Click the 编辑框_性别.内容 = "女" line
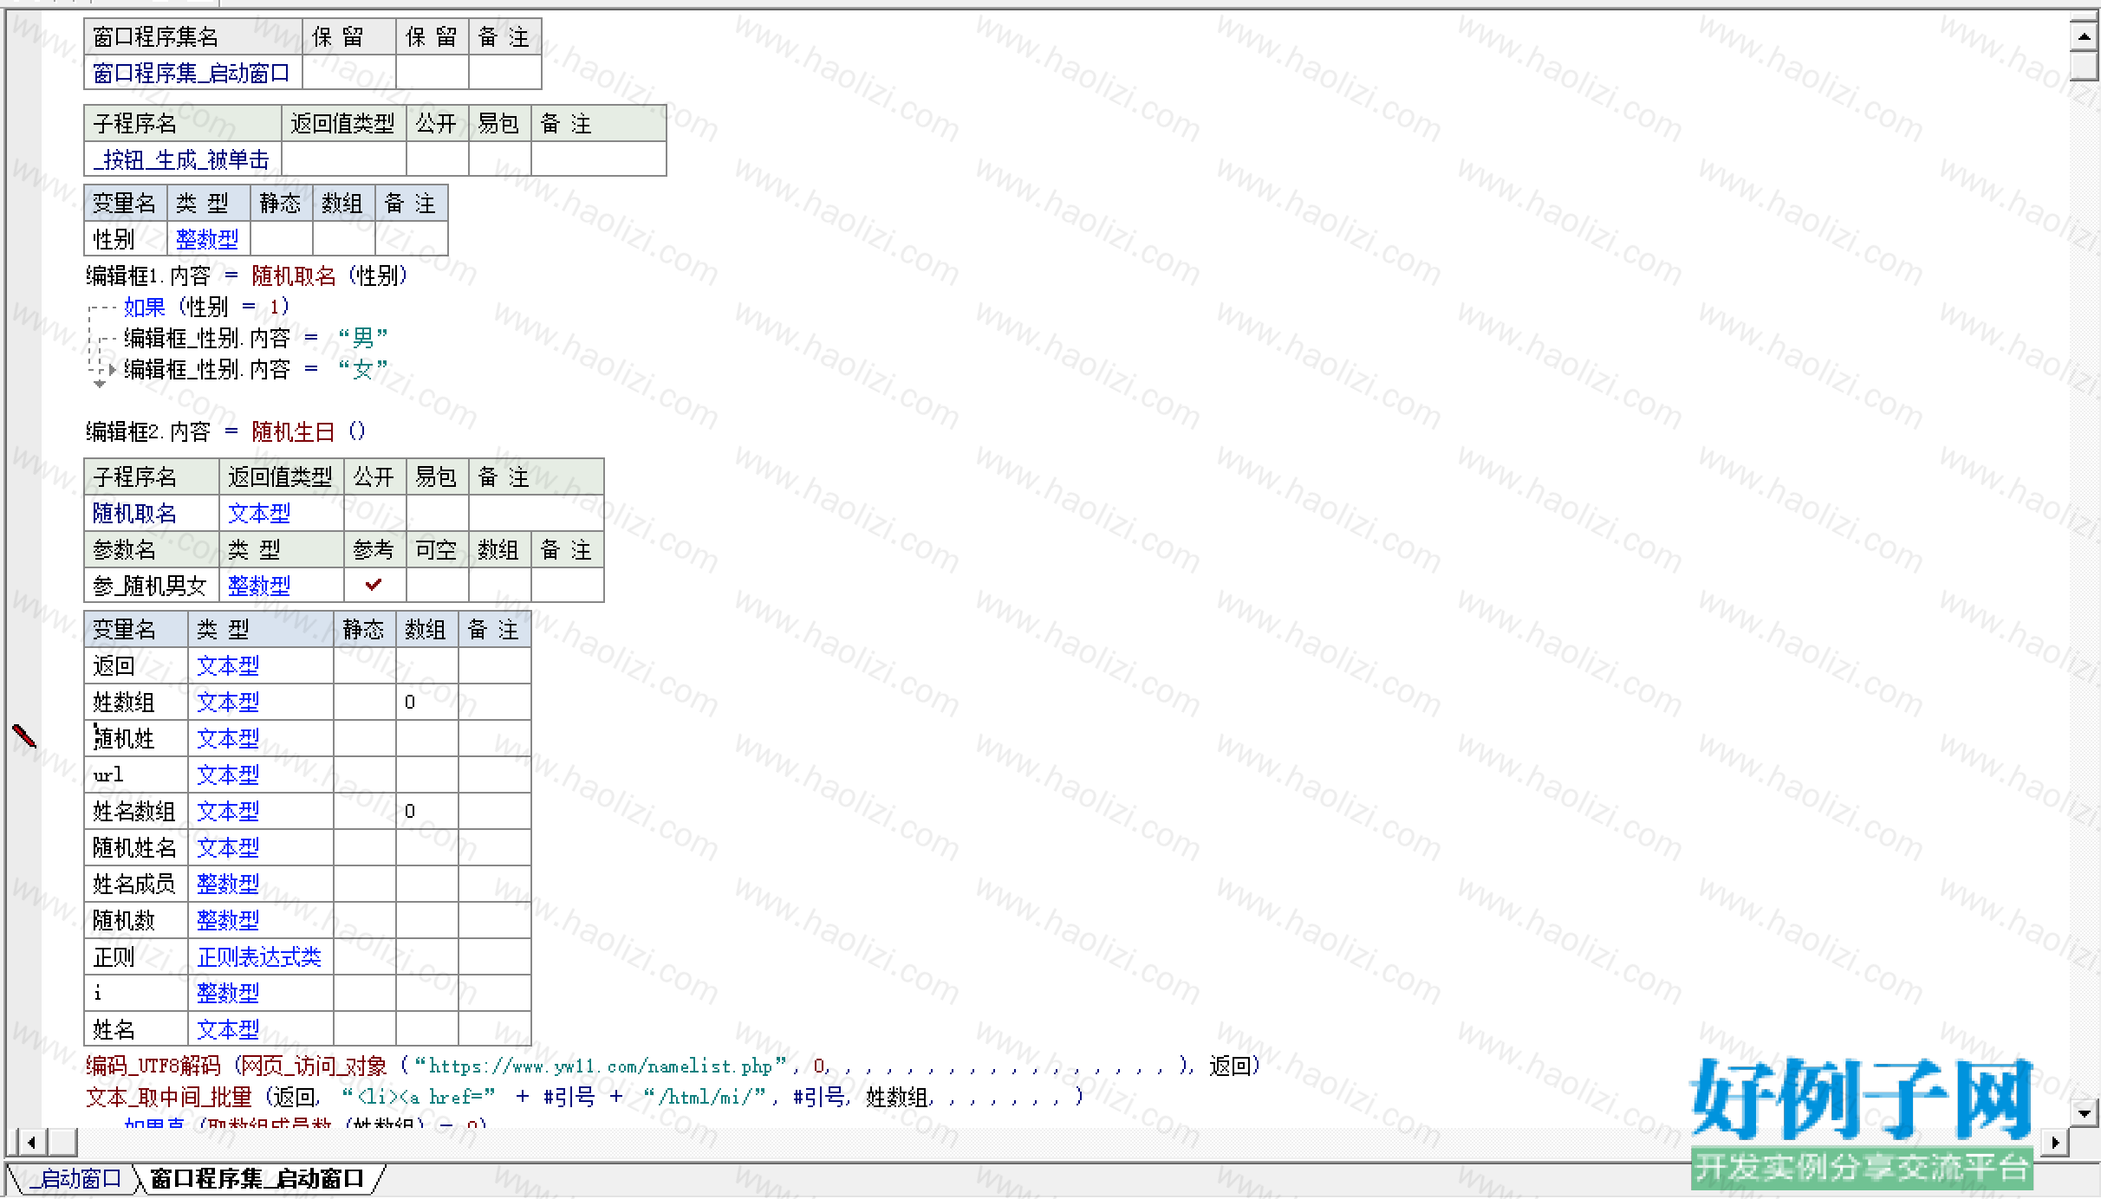Screen dimensions: 2101x1199 click(256, 369)
